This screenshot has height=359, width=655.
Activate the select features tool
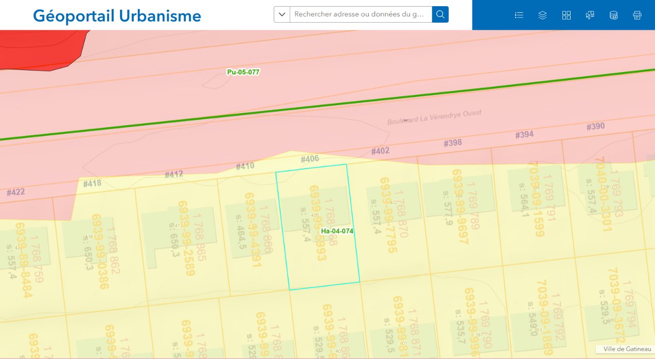point(590,15)
